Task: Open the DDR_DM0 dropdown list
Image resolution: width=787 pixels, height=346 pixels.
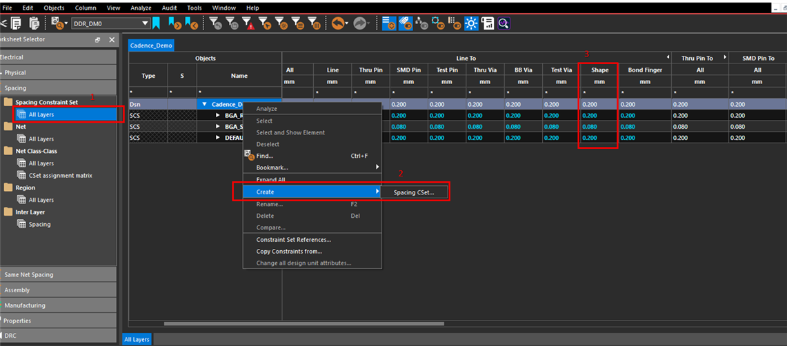Action: click(145, 23)
